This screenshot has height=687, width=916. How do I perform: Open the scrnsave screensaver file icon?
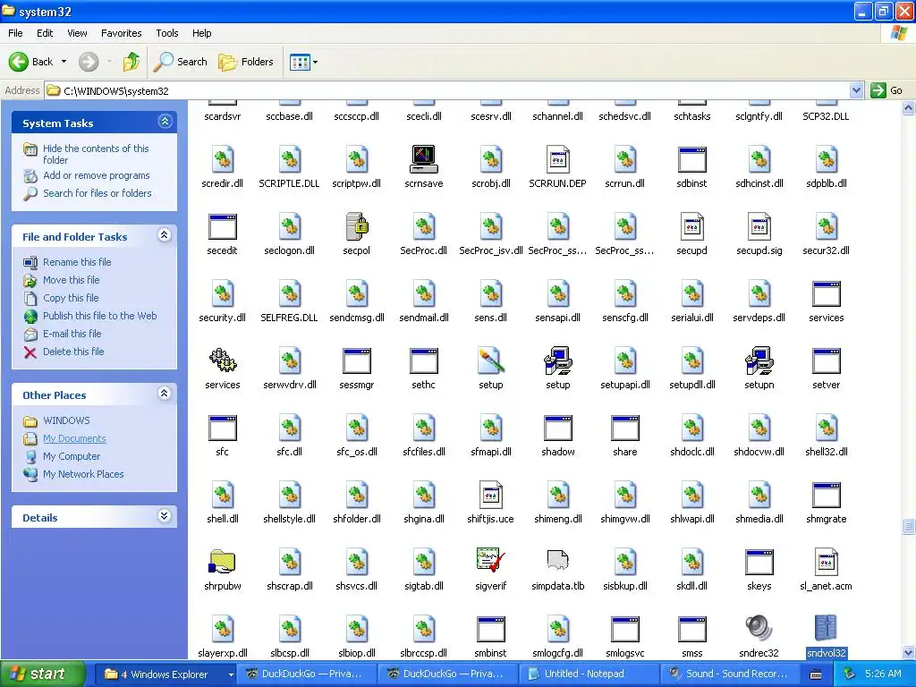423,159
